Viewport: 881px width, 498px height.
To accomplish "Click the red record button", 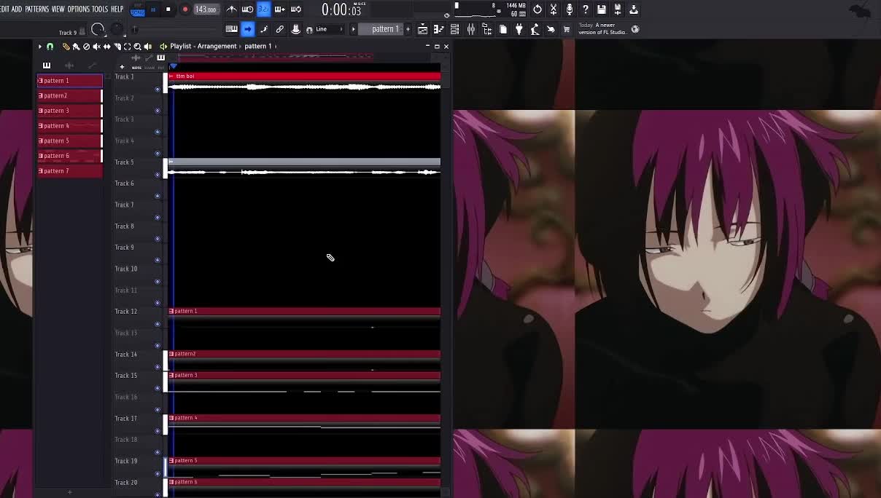I will pos(185,9).
